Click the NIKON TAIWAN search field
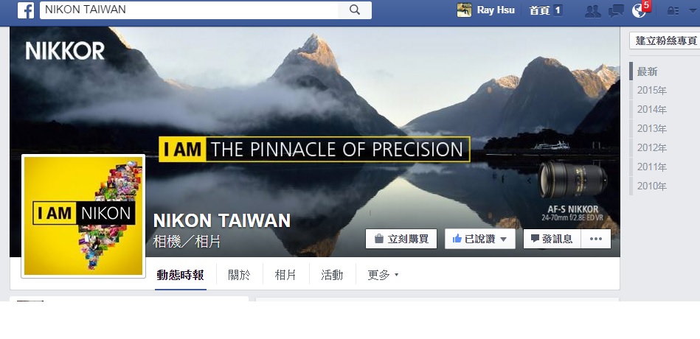The width and height of the screenshot is (700, 339). (189, 10)
